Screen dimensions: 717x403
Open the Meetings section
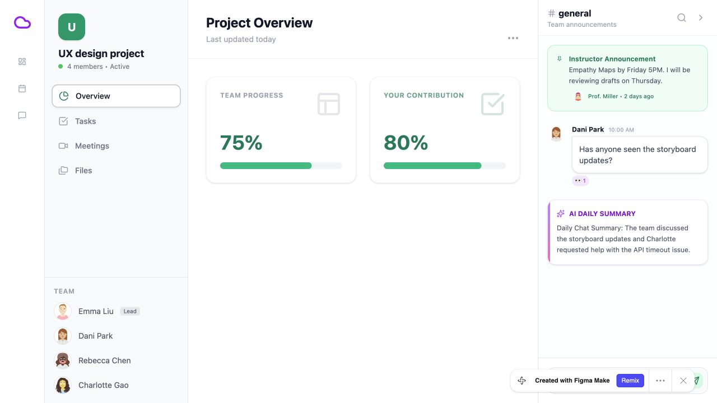(x=116, y=146)
